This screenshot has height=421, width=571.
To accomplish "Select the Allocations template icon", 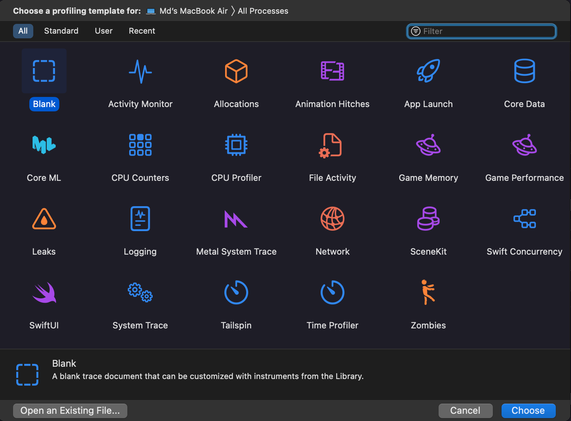I will pyautogui.click(x=236, y=71).
